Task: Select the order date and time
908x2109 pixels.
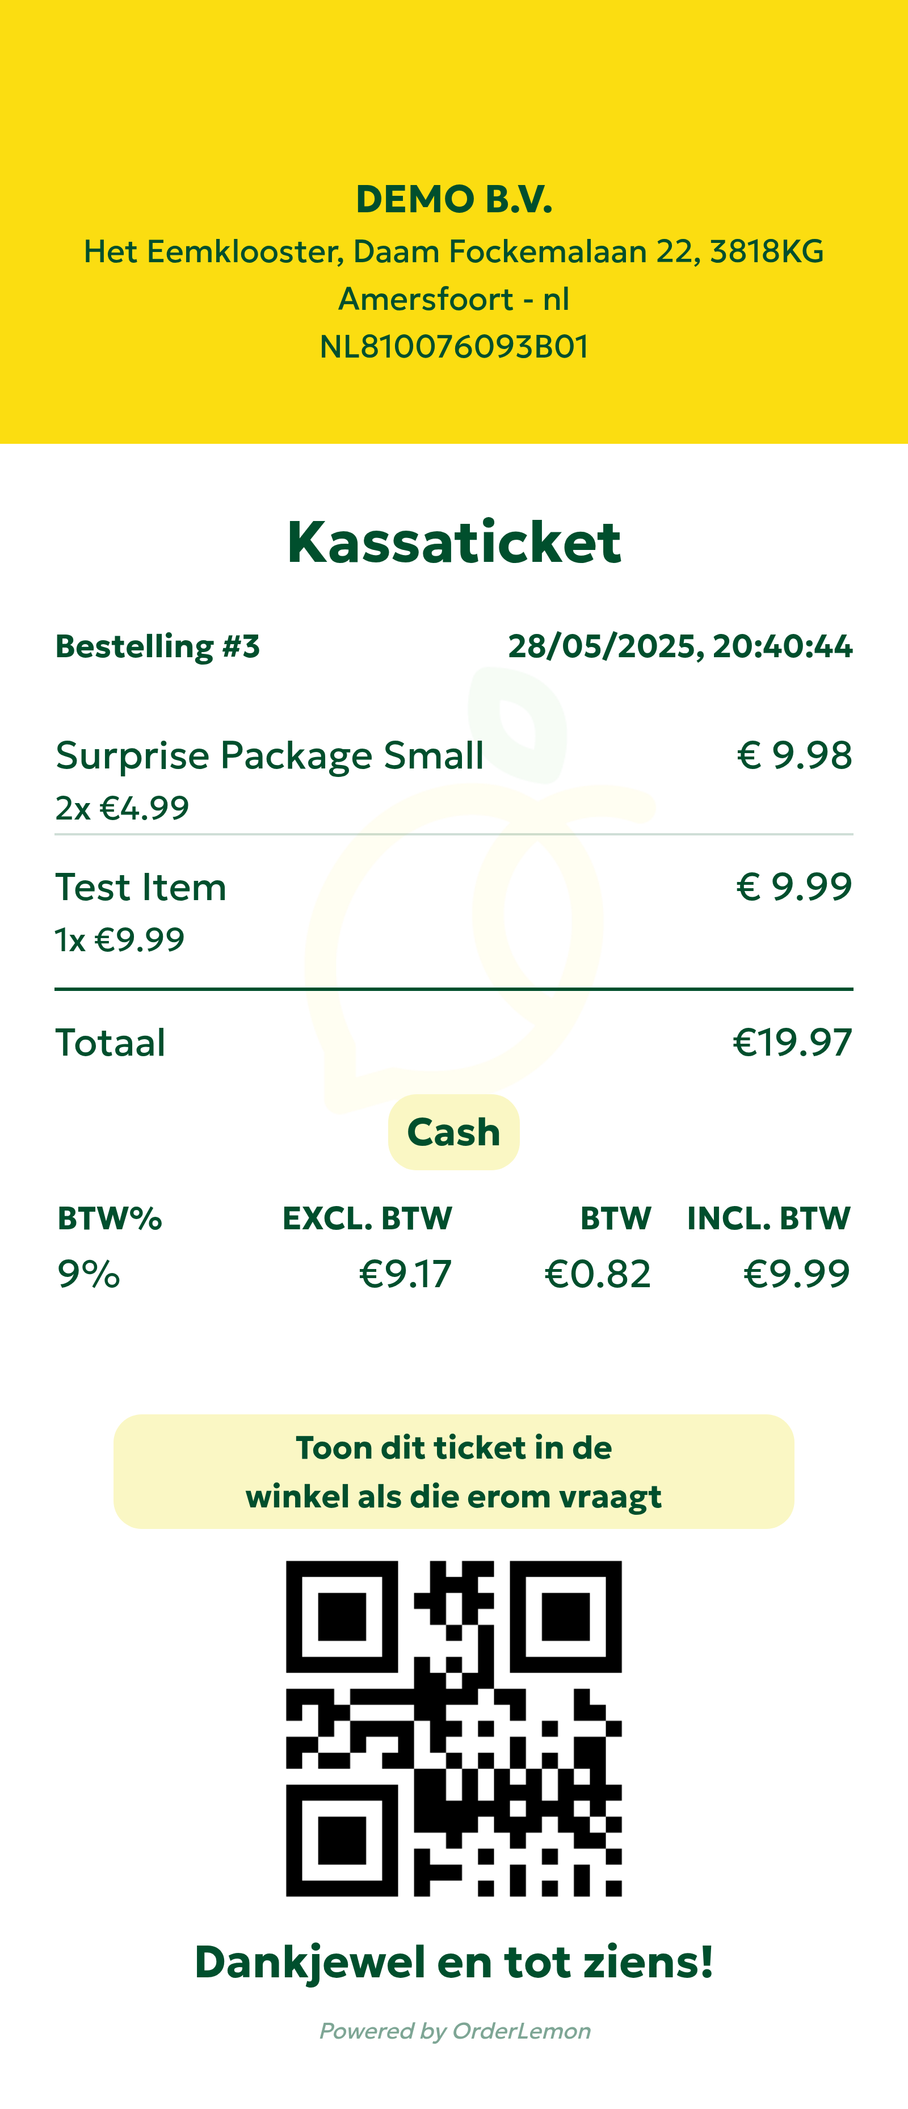Action: pyautogui.click(x=679, y=647)
